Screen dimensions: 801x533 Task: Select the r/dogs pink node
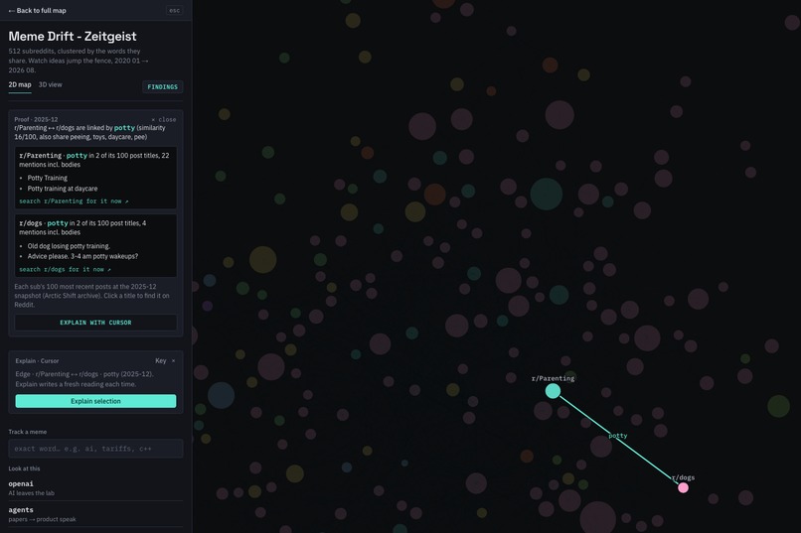683,487
